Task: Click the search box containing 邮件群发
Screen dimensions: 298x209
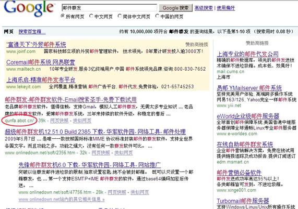Action: click(x=109, y=8)
